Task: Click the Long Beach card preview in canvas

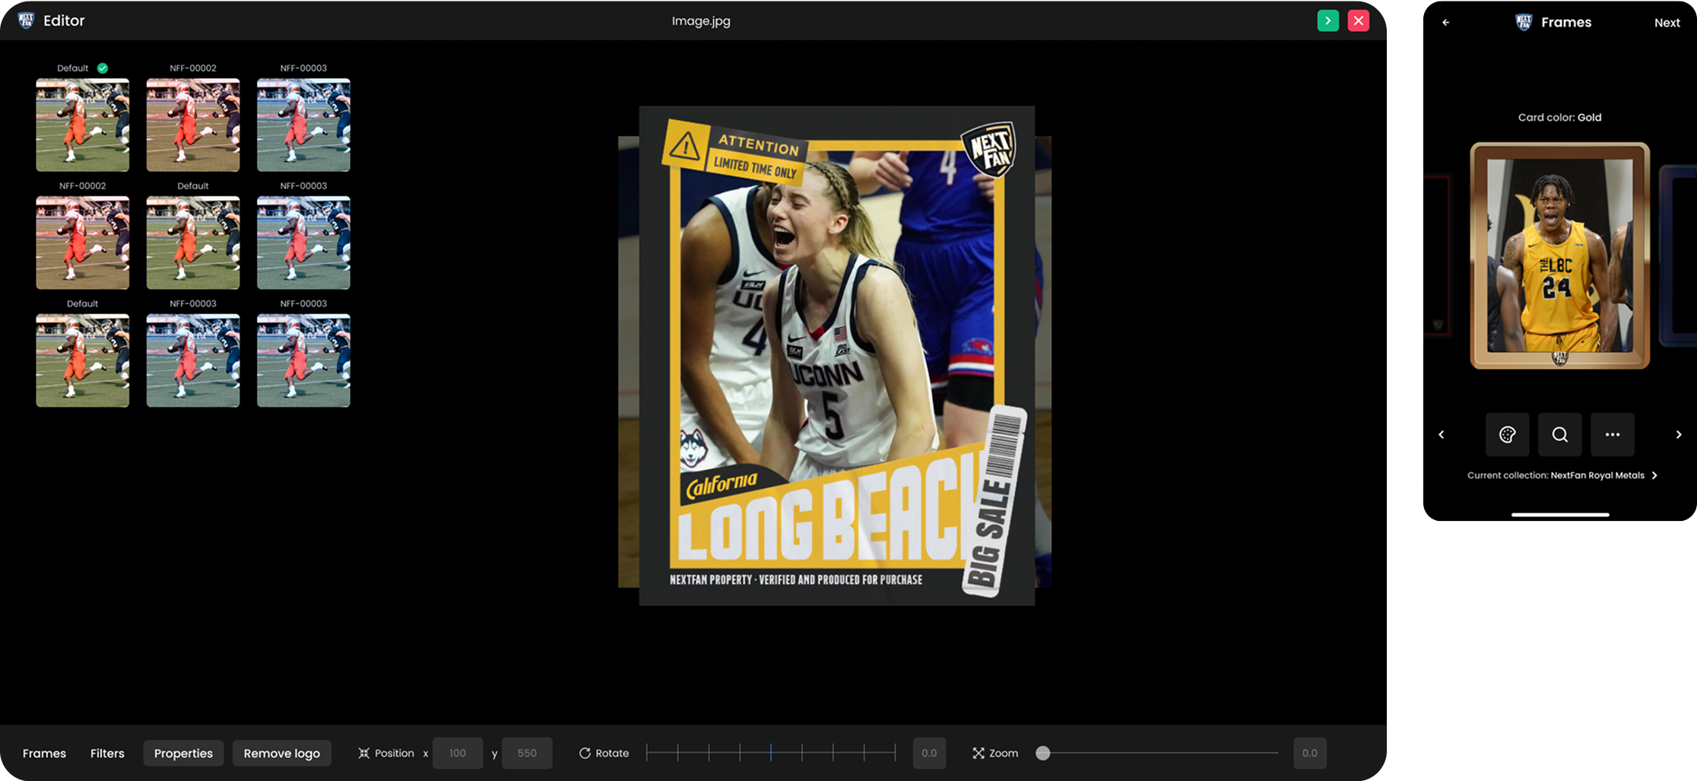Action: click(836, 356)
